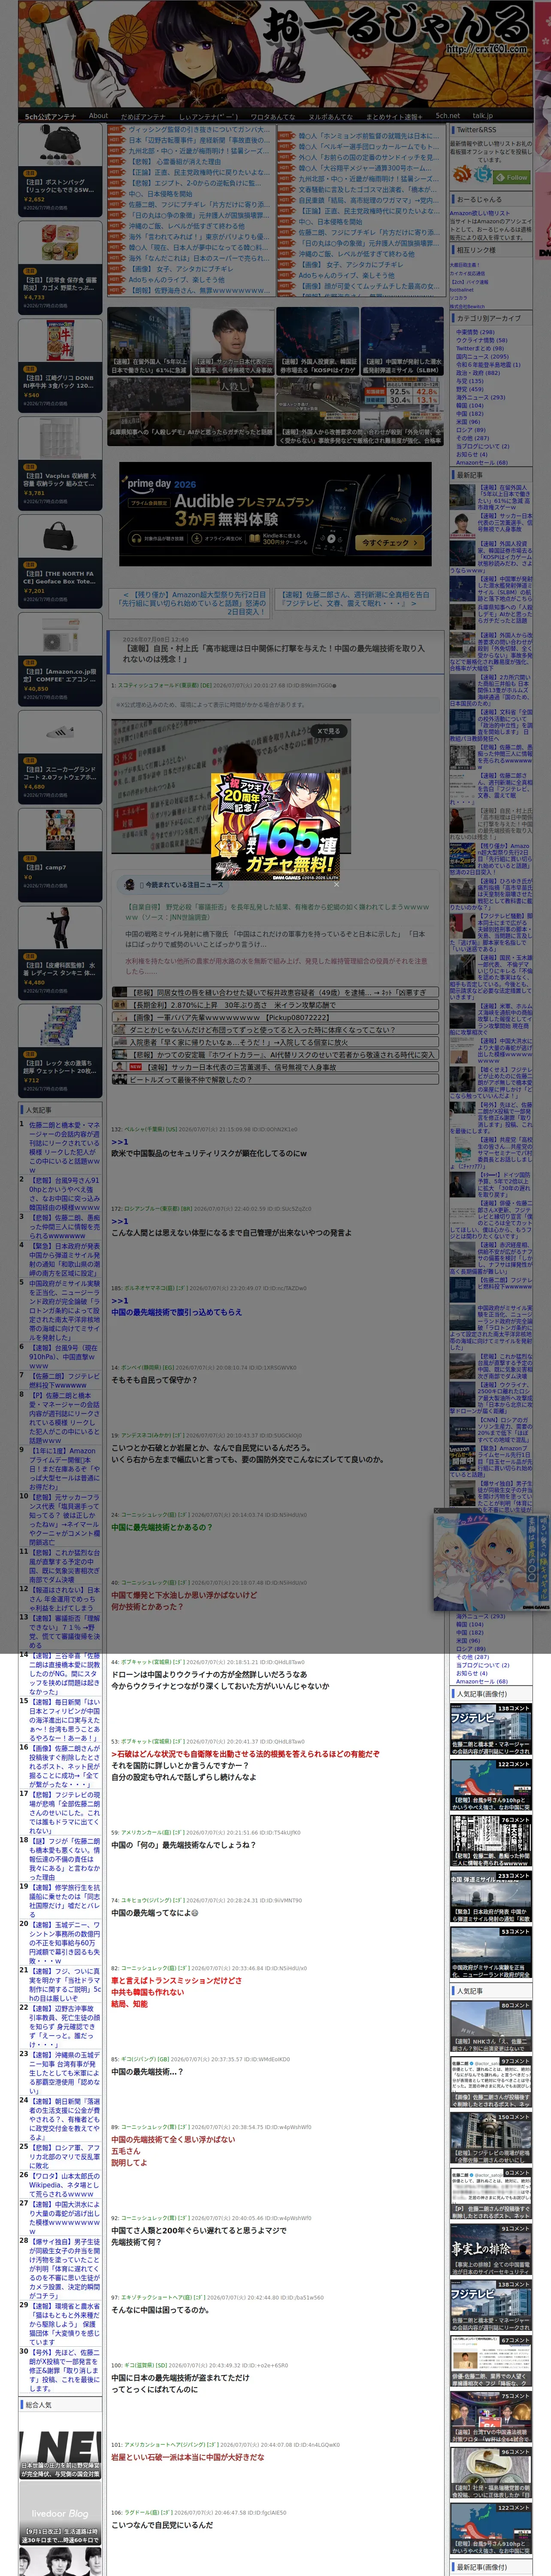The width and height of the screenshot is (551, 2576).
Task: Select comment text そんなに中国は困ってるのか。
Action: (x=160, y=2309)
